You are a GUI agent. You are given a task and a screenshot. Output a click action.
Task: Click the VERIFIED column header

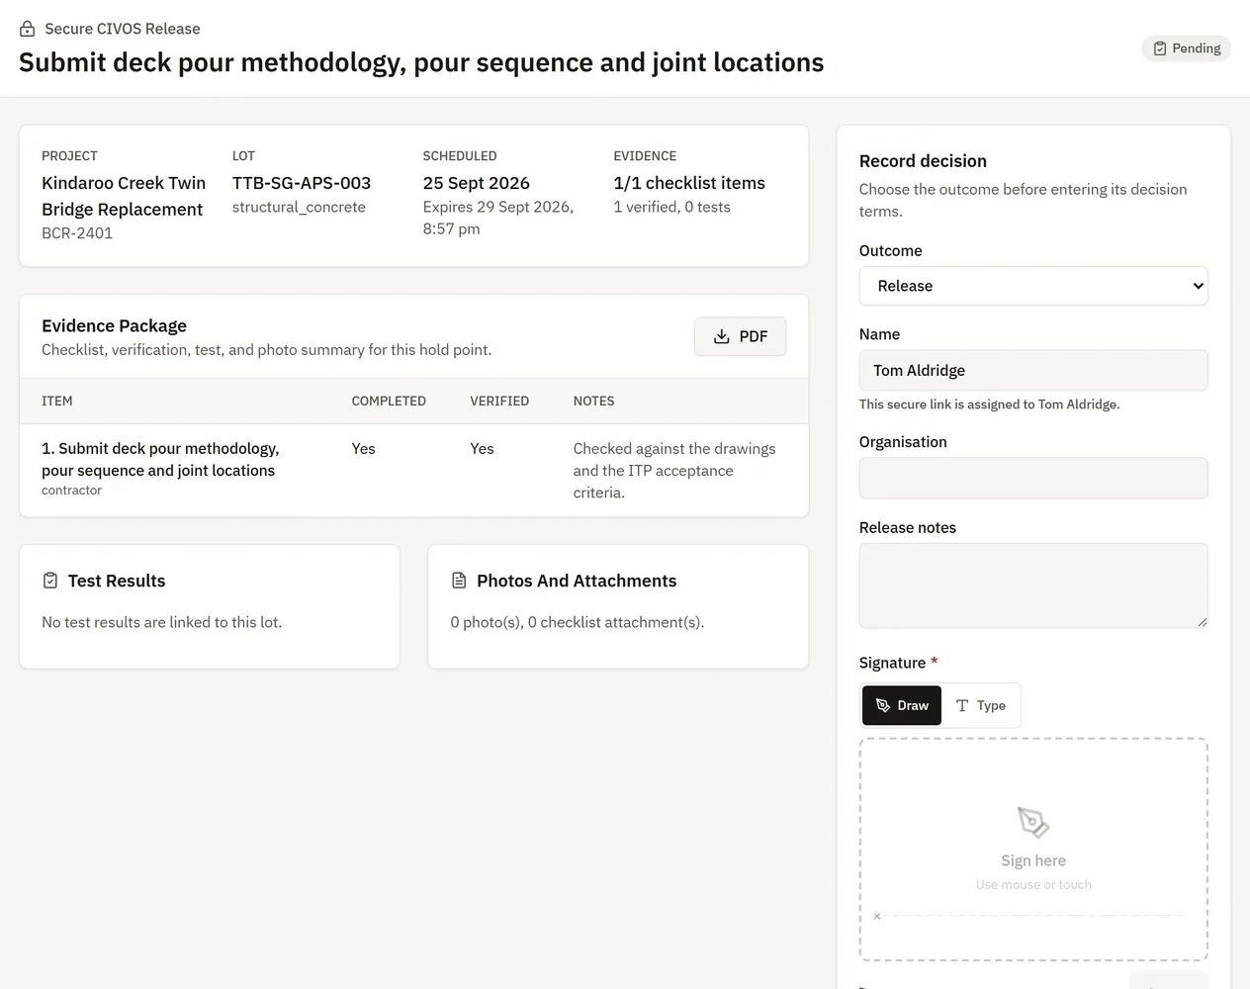pyautogui.click(x=499, y=401)
